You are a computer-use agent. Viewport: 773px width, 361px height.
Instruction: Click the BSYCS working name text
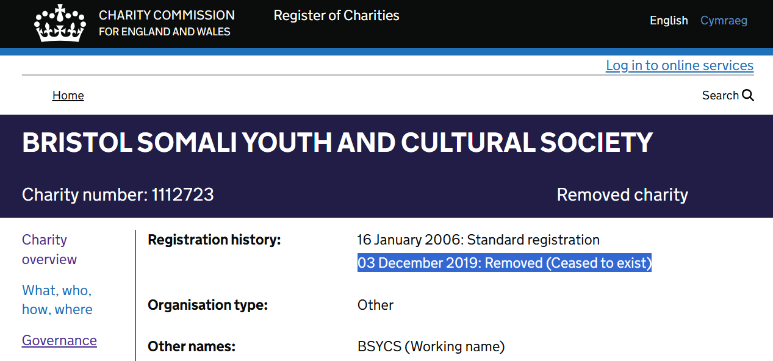coord(431,346)
